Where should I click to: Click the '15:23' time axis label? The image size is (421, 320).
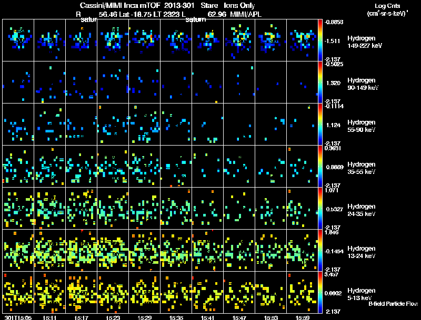coord(113,317)
